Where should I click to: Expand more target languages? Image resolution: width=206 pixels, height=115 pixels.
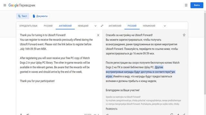pos(164,26)
